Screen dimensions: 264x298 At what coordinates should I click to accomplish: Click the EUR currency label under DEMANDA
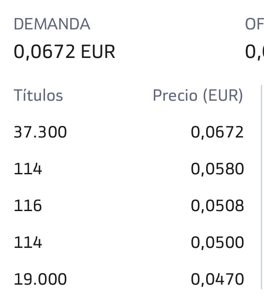click(98, 52)
